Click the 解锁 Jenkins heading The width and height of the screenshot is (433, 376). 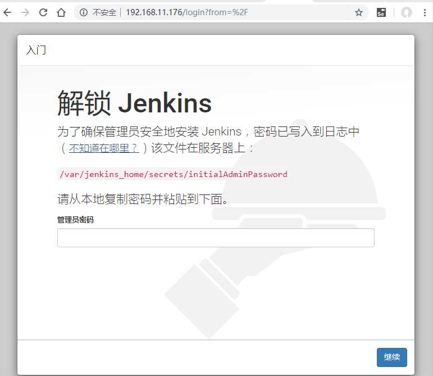(134, 103)
